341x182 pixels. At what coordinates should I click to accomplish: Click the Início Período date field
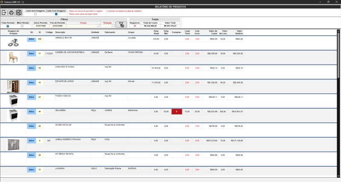41,26
